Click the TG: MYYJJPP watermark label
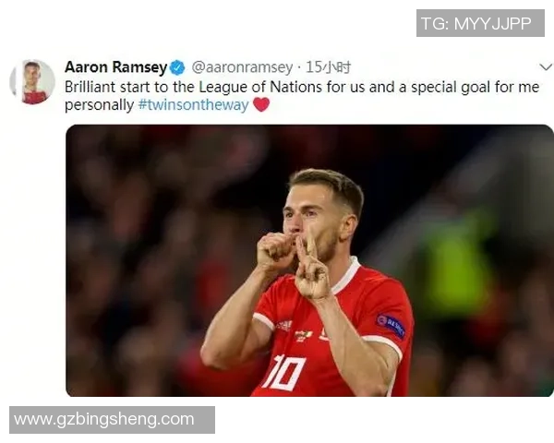The image size is (554, 443). [480, 23]
